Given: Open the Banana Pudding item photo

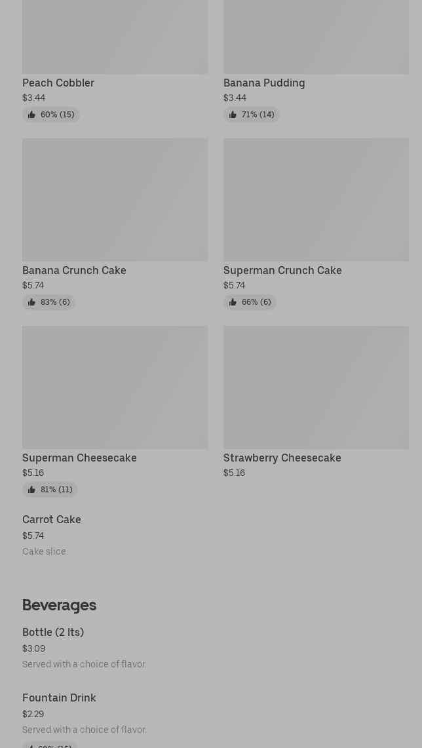Looking at the screenshot, I should (316, 37).
